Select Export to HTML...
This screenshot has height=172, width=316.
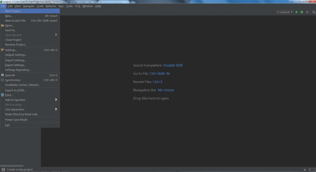click(30, 90)
